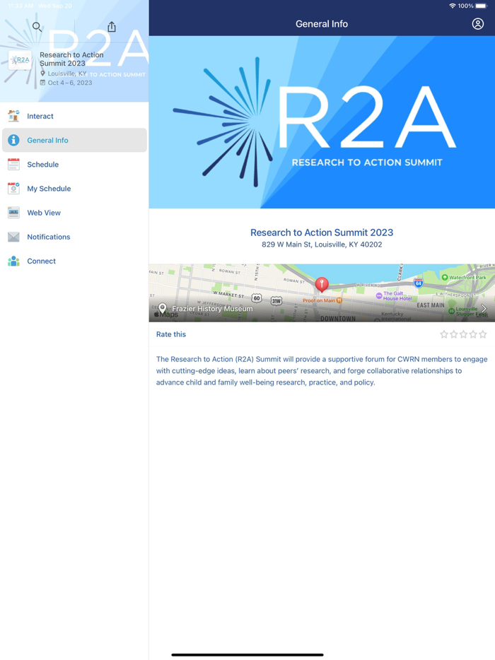The height and width of the screenshot is (660, 495).
Task: Rate this with four stars
Action: point(473,334)
